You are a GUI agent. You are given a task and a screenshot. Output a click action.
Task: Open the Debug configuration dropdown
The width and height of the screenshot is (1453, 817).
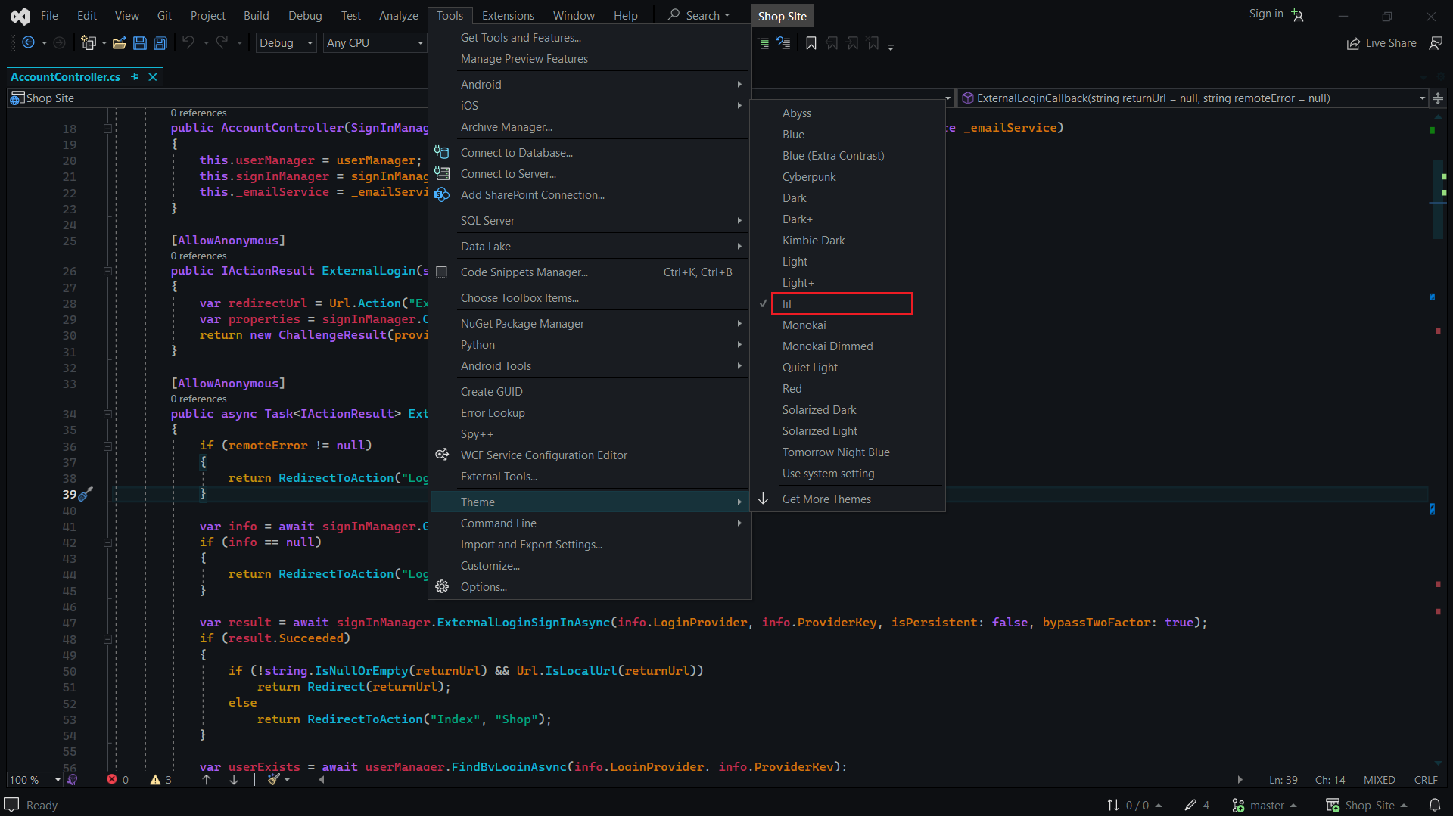(286, 43)
